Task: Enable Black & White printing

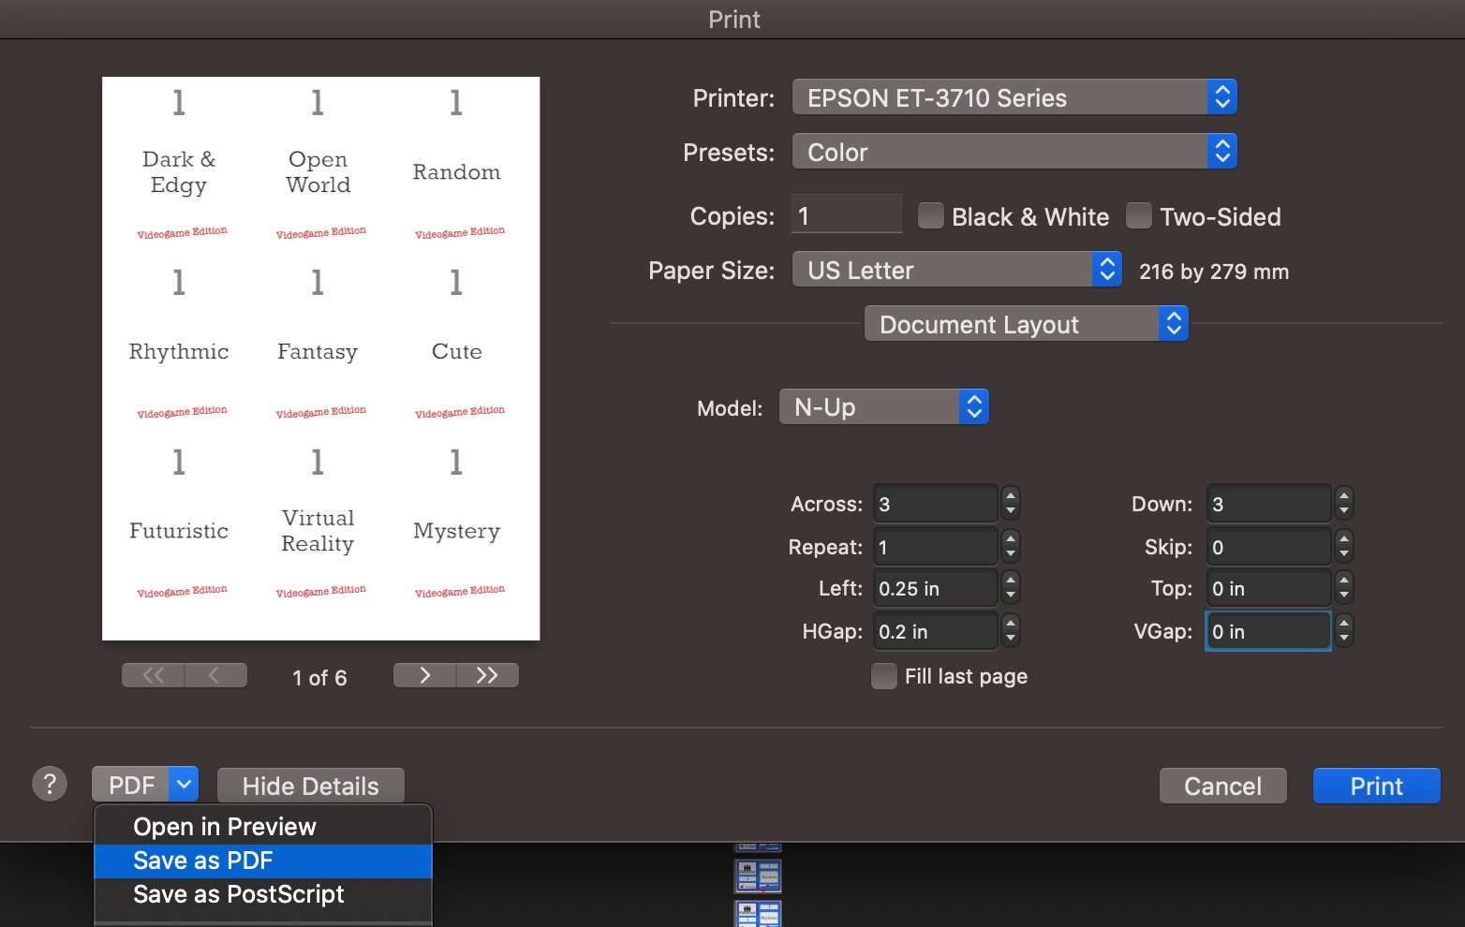Action: tap(930, 215)
